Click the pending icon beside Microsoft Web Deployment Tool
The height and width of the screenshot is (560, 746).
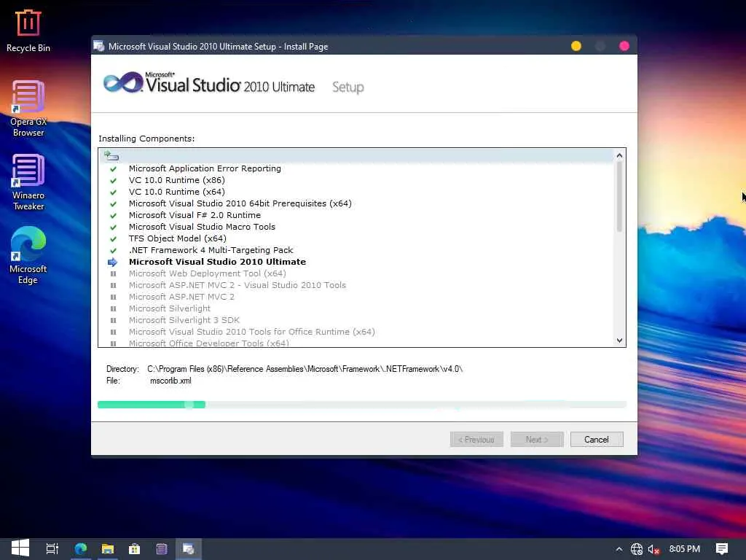113,274
